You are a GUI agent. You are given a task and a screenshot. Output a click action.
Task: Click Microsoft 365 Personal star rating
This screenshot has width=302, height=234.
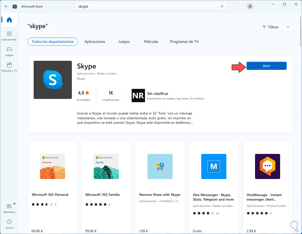pos(44,204)
